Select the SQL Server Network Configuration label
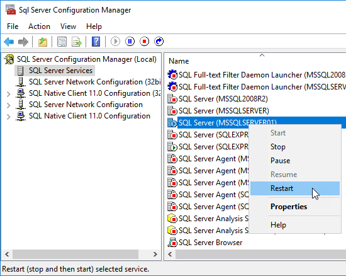 [86, 105]
